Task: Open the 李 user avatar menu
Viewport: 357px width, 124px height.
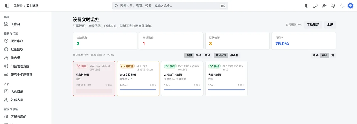Action: 351,6
